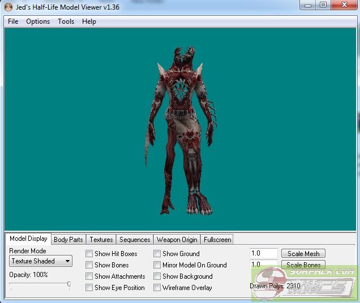Open the Tools menu
Image resolution: width=360 pixels, height=303 pixels.
pyautogui.click(x=66, y=21)
